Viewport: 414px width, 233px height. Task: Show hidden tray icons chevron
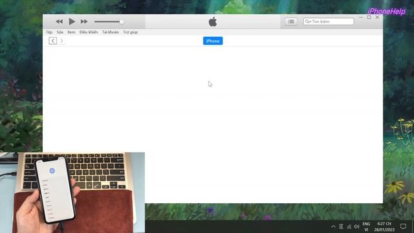[x=333, y=227]
